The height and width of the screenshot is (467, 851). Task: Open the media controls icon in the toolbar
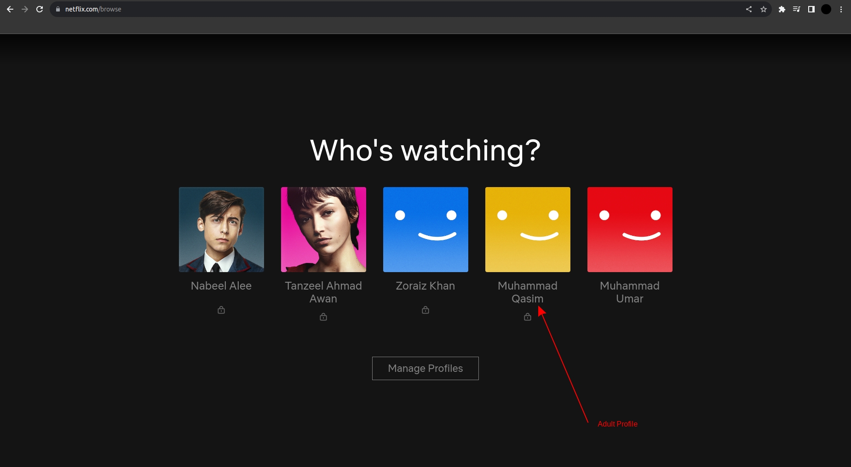(x=797, y=9)
